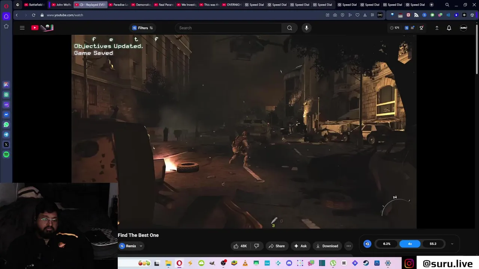The height and width of the screenshot is (269, 479).
Task: Click the video player area
Action: [244, 132]
